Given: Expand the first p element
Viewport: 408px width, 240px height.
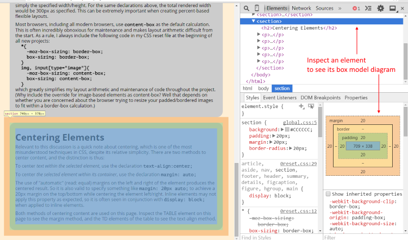Looking at the screenshot, I should point(259,34).
